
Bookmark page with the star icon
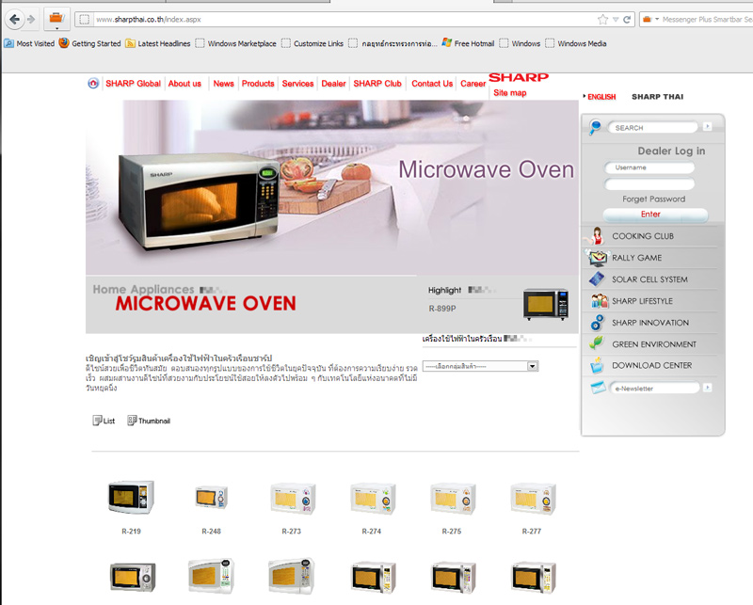point(602,19)
